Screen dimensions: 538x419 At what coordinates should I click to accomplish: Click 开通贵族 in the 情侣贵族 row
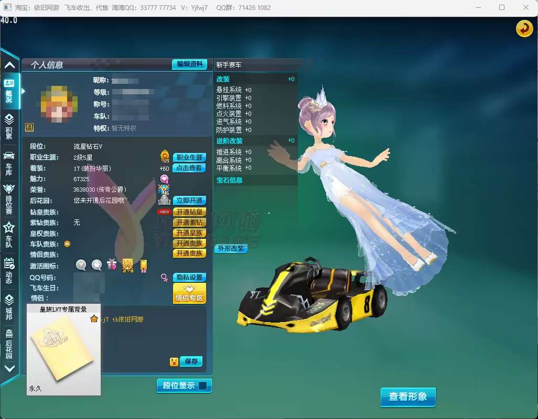click(x=189, y=253)
